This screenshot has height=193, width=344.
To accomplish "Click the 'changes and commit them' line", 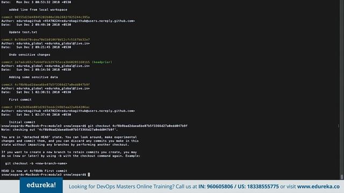I will coord(70,141).
